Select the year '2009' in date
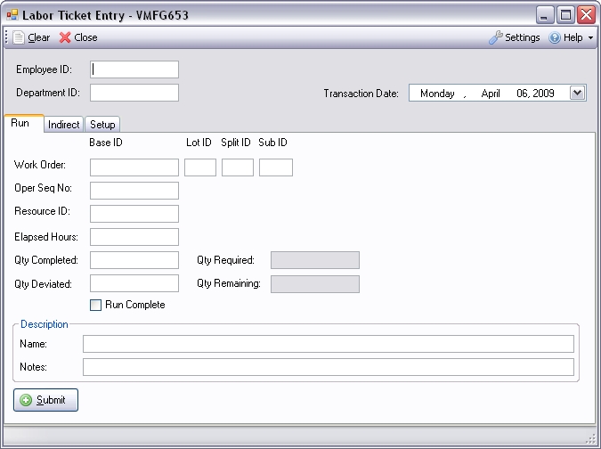Image resolution: width=601 pixels, height=449 pixels. (x=543, y=94)
